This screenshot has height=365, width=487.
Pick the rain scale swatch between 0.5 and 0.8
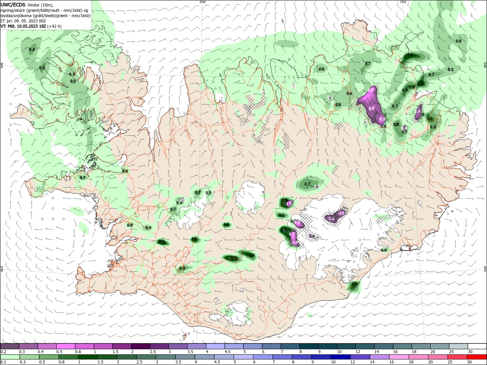49,357
